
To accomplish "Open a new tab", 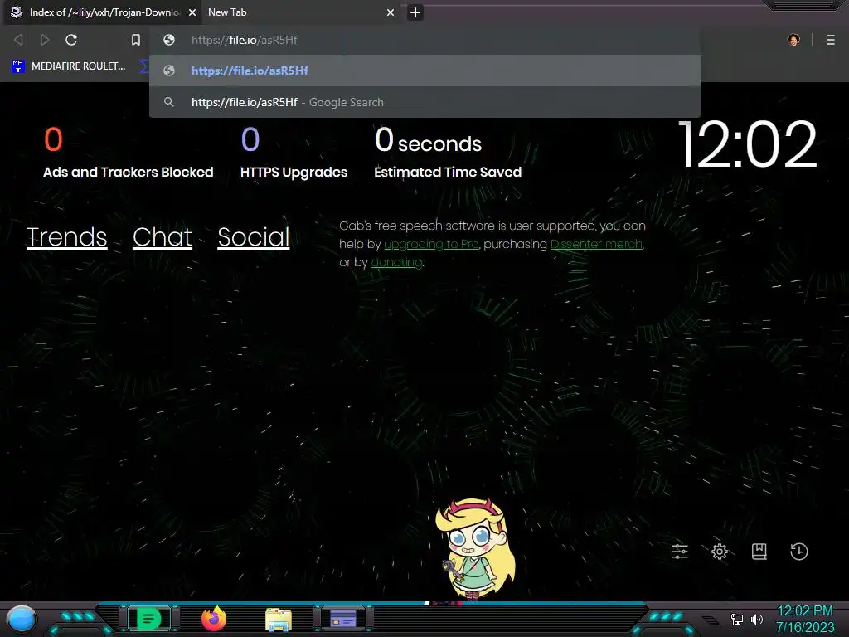I will coord(415,12).
